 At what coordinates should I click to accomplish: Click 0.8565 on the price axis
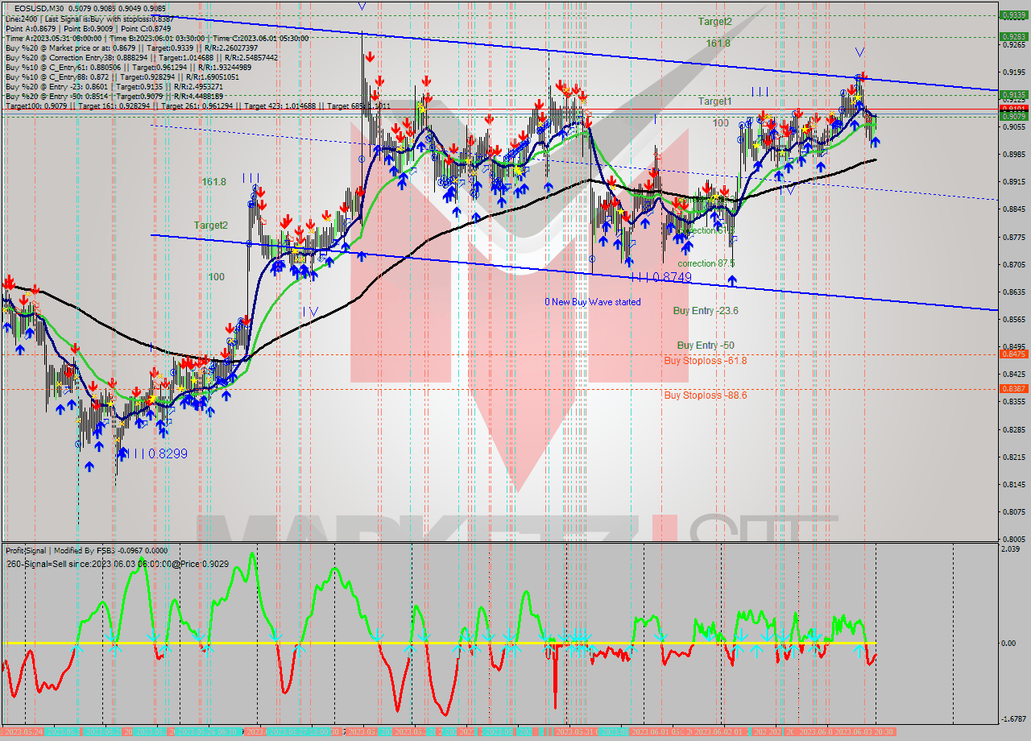(1012, 319)
